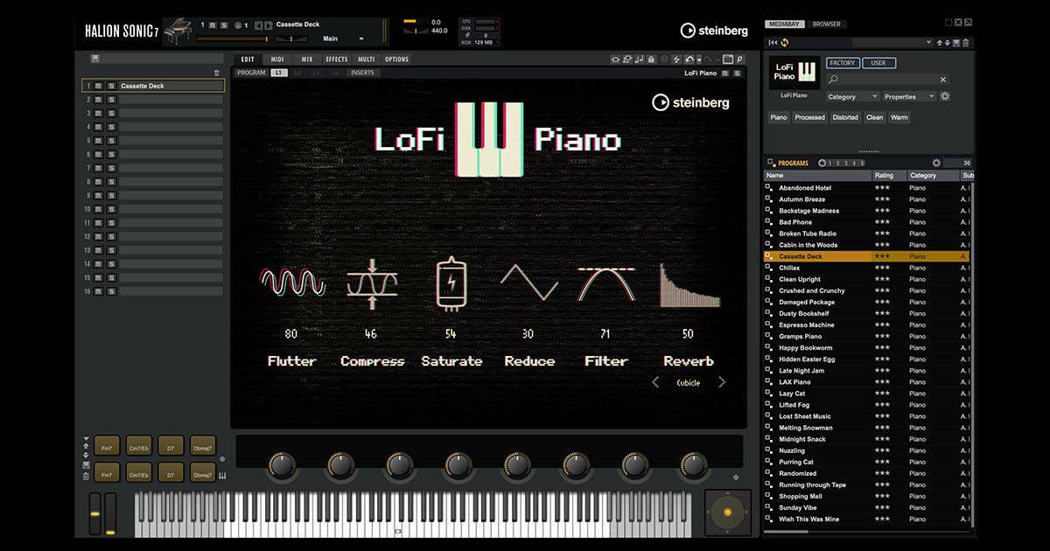
Task: Filter by the Processed tag
Action: (810, 117)
